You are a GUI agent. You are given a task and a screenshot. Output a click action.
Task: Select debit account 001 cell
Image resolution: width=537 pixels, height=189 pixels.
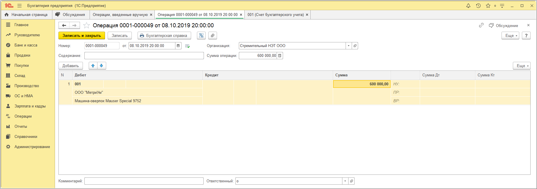pyautogui.click(x=88, y=84)
